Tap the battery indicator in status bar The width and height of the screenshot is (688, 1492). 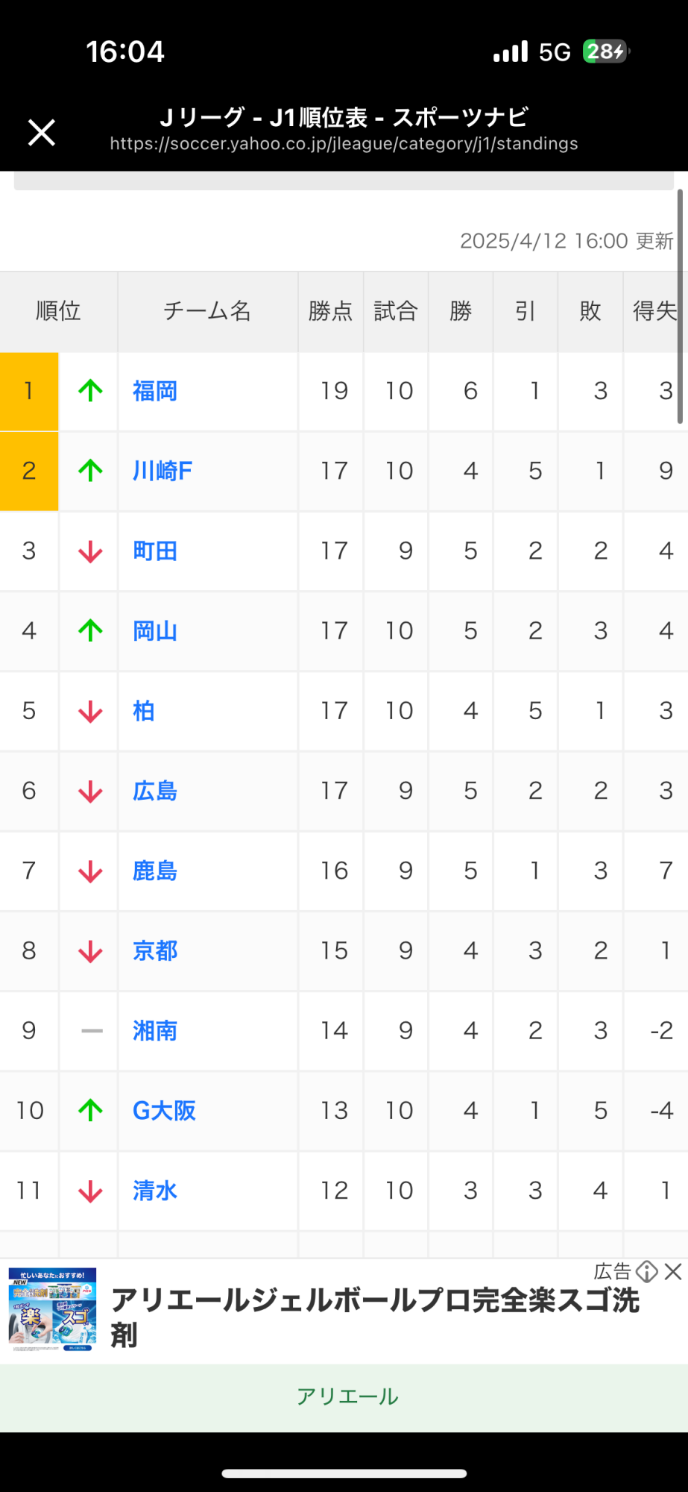pos(606,51)
